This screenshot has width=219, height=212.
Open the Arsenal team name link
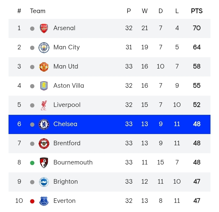click(64, 28)
